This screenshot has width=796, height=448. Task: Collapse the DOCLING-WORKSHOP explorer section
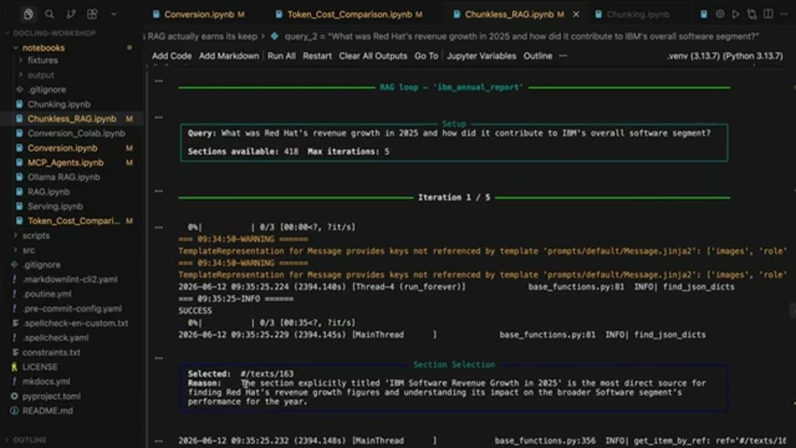55,33
